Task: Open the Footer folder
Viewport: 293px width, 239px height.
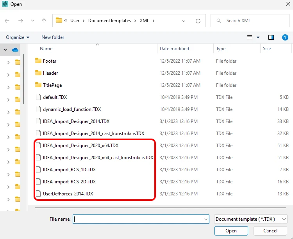Action: [x=50, y=61]
